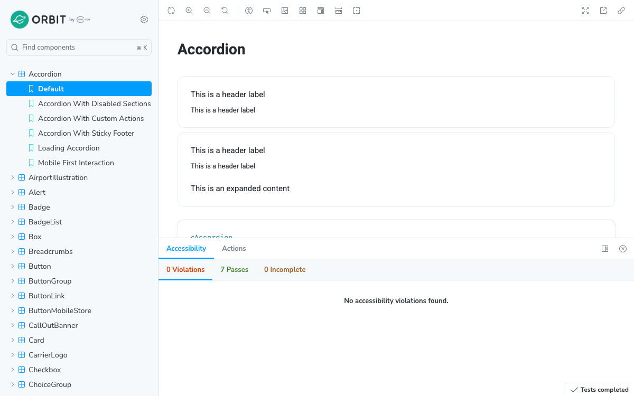Expand the Breadcrumbs component
Viewport: 634px width, 396px height.
(x=79, y=251)
